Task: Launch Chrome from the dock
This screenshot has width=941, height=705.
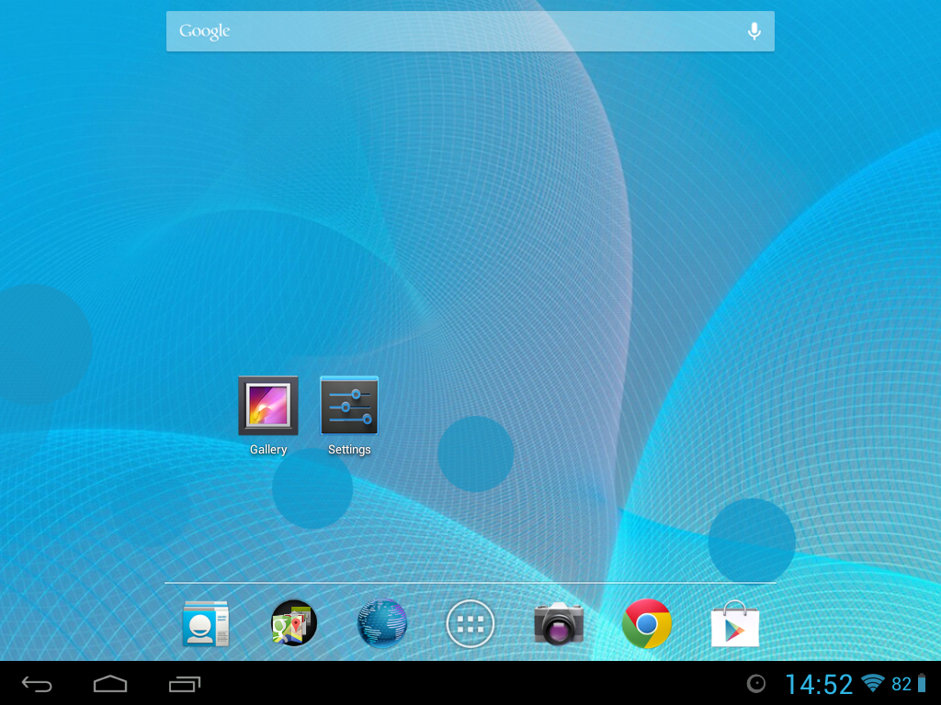Action: point(647,623)
